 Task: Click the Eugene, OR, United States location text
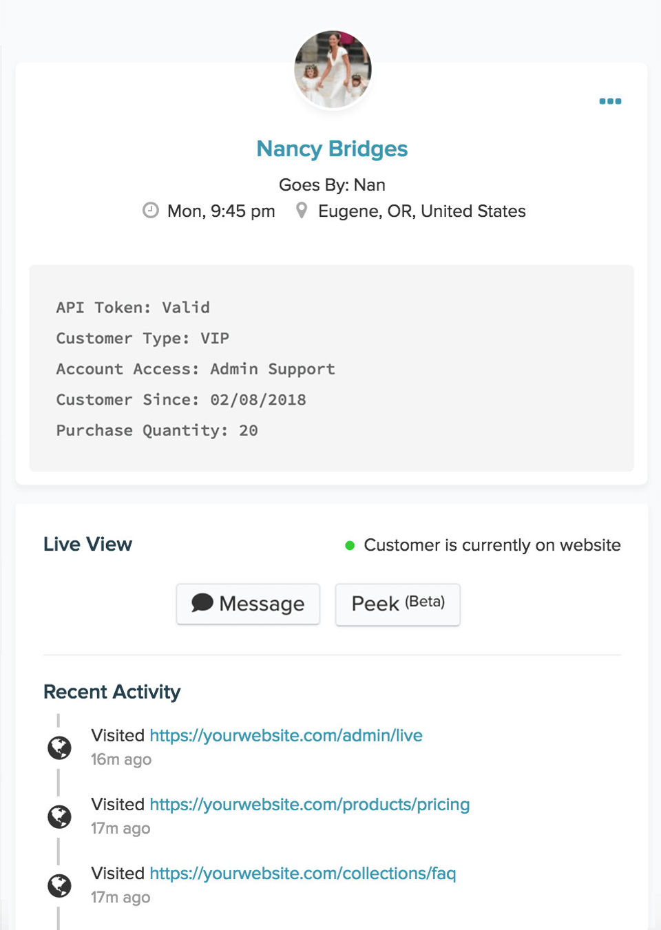click(x=421, y=211)
